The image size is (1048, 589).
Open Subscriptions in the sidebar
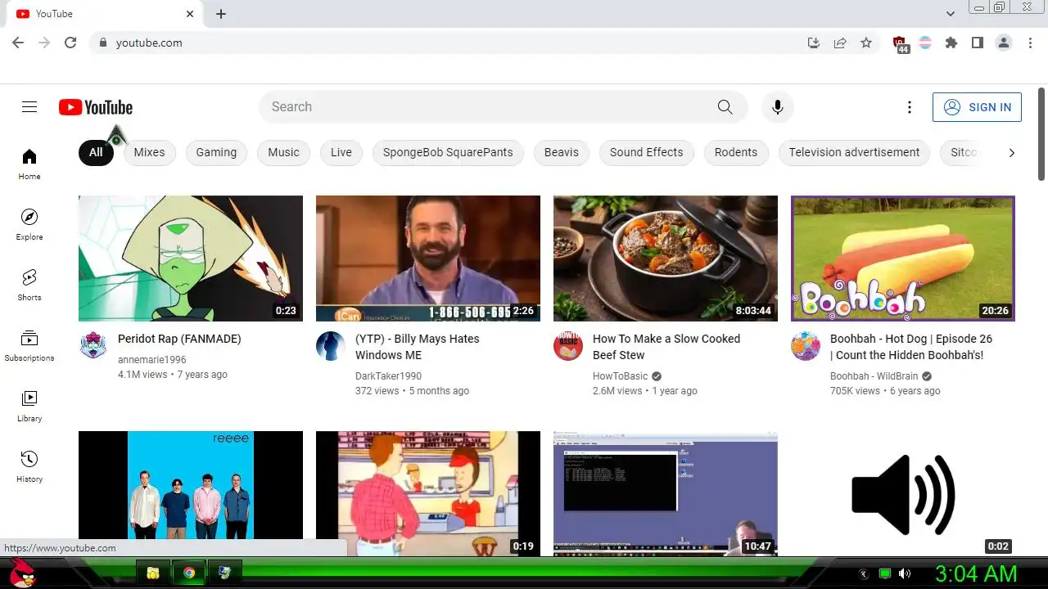point(29,345)
